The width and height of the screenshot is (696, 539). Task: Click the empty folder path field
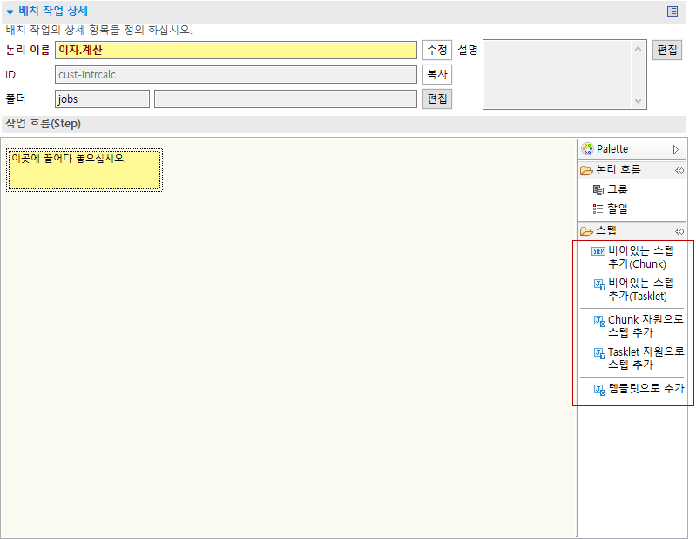tap(286, 99)
